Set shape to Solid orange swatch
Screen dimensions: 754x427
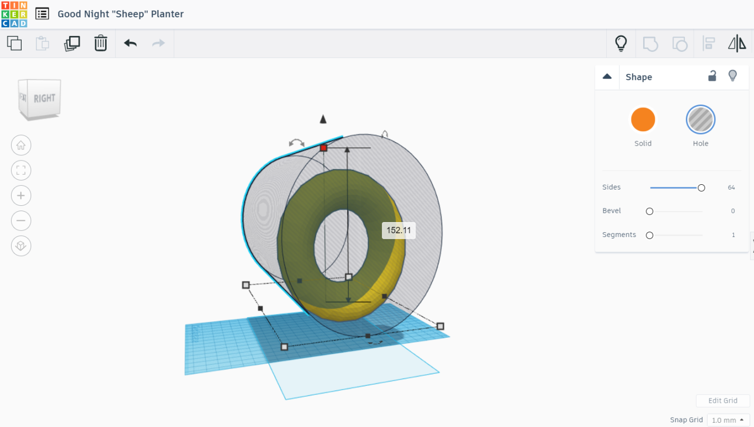pyautogui.click(x=643, y=119)
